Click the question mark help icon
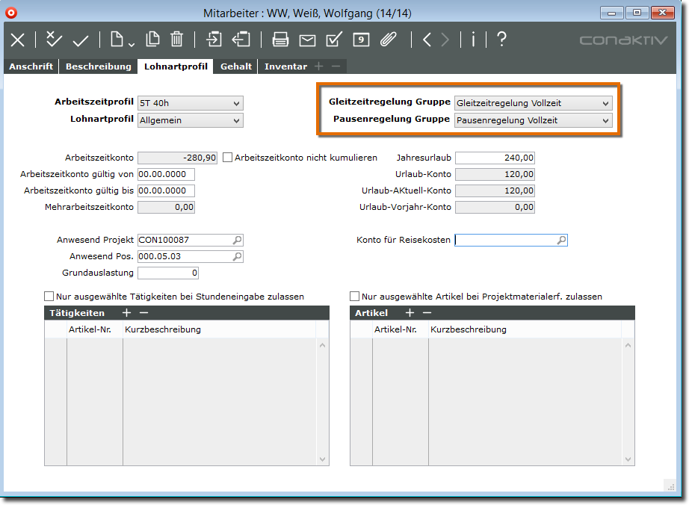This screenshot has width=689, height=505. [501, 40]
